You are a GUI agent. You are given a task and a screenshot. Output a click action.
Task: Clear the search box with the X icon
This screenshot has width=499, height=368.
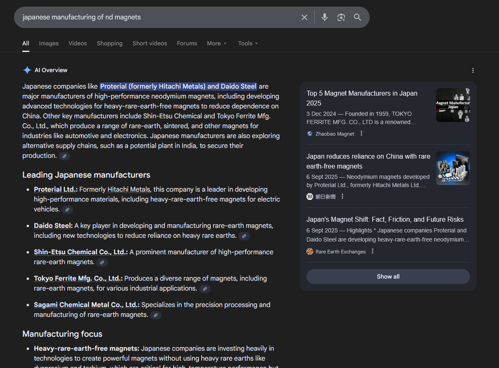pos(304,17)
